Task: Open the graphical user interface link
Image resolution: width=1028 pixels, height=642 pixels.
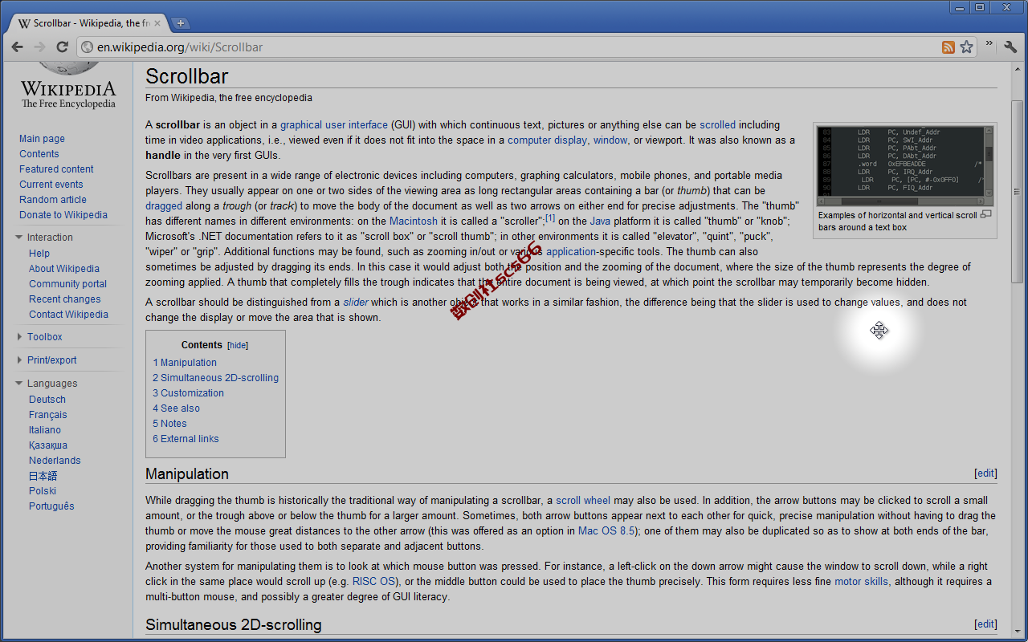Action: click(x=334, y=125)
